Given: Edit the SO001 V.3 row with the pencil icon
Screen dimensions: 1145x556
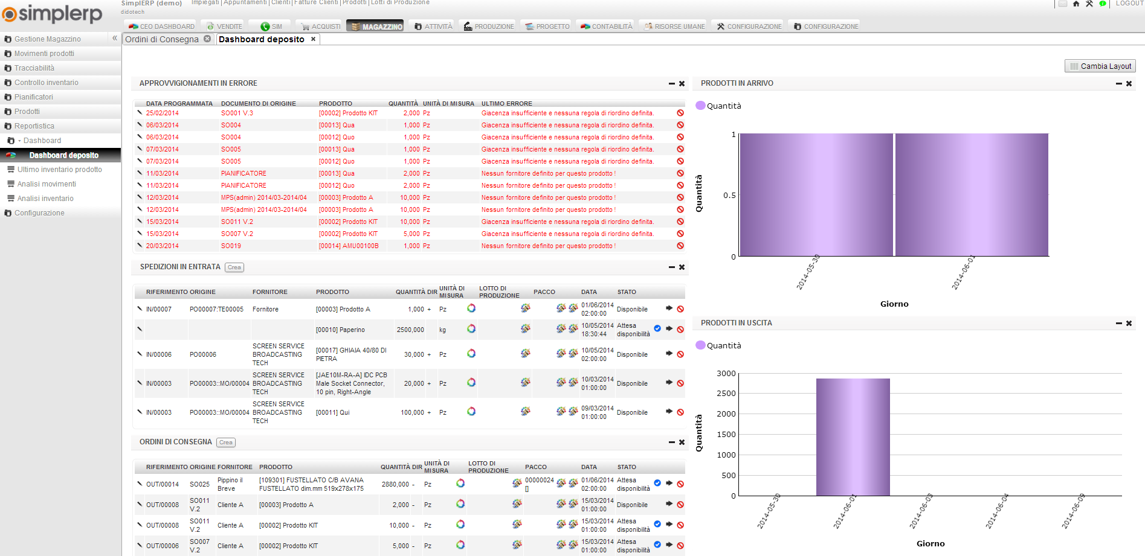Looking at the screenshot, I should 140,112.
